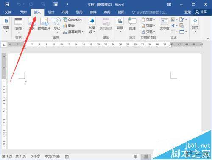Insert a chart with 图表
The width and height of the screenshot is (212, 160).
[x=69, y=25]
